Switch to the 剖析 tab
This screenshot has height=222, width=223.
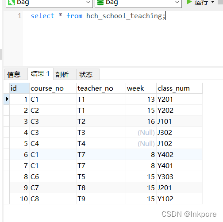65,74
